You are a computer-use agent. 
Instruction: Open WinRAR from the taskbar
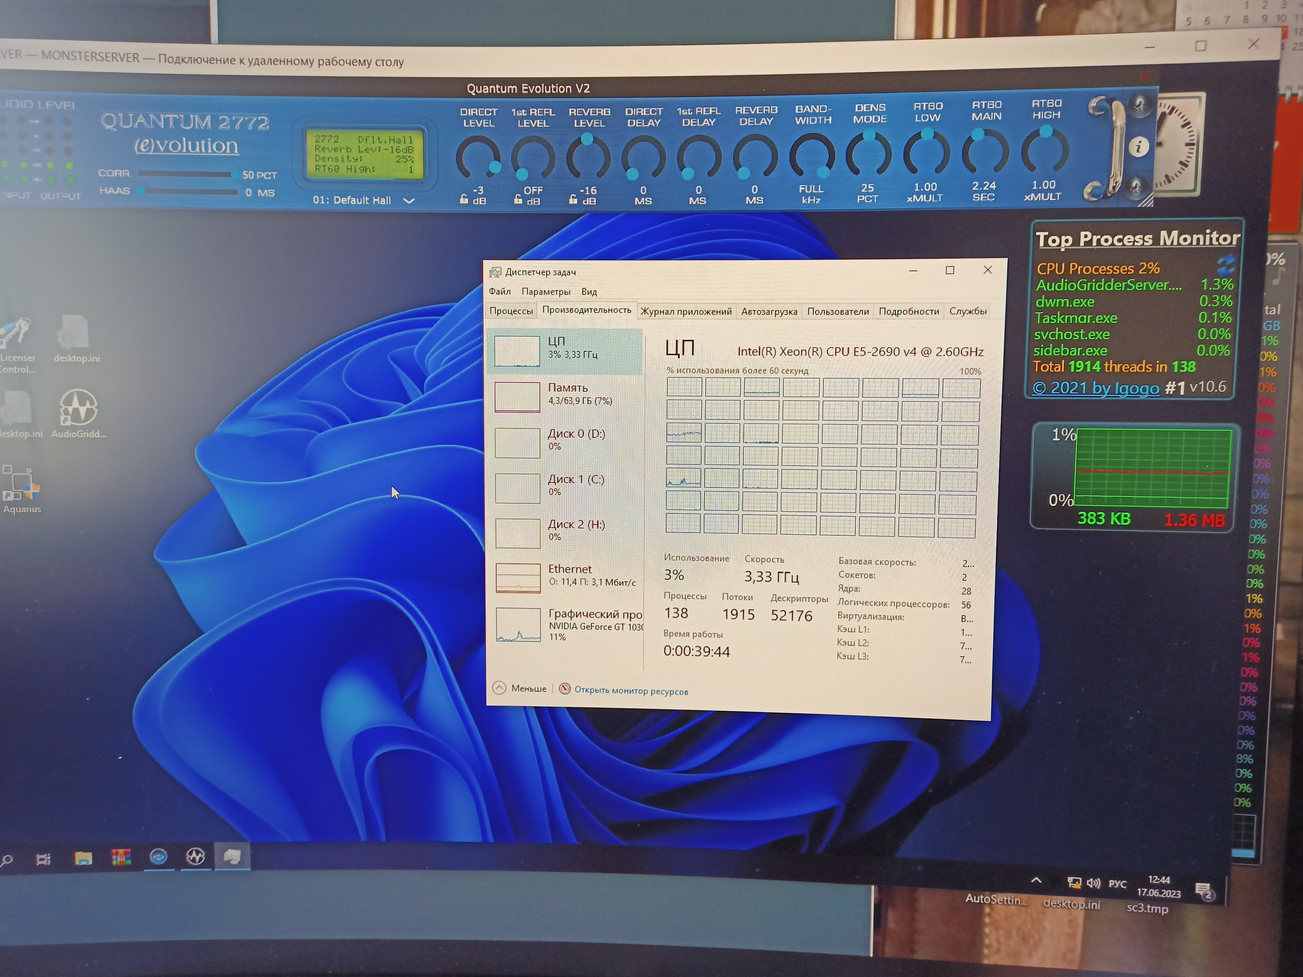121,857
